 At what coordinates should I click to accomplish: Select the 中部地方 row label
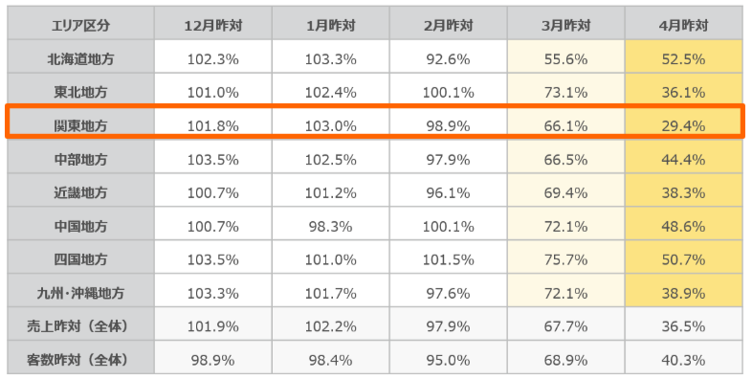coord(80,157)
